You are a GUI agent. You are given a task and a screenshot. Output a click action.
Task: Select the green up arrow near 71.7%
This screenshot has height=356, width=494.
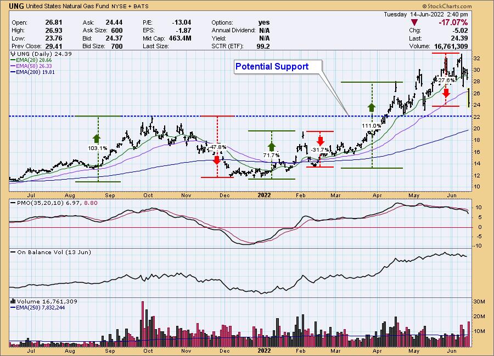[x=271, y=146]
